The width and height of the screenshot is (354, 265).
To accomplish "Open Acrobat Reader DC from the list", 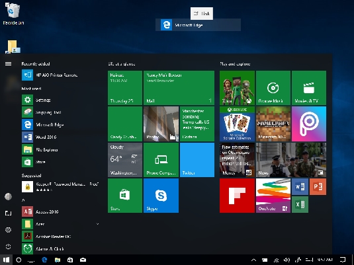I will [x=60, y=237].
